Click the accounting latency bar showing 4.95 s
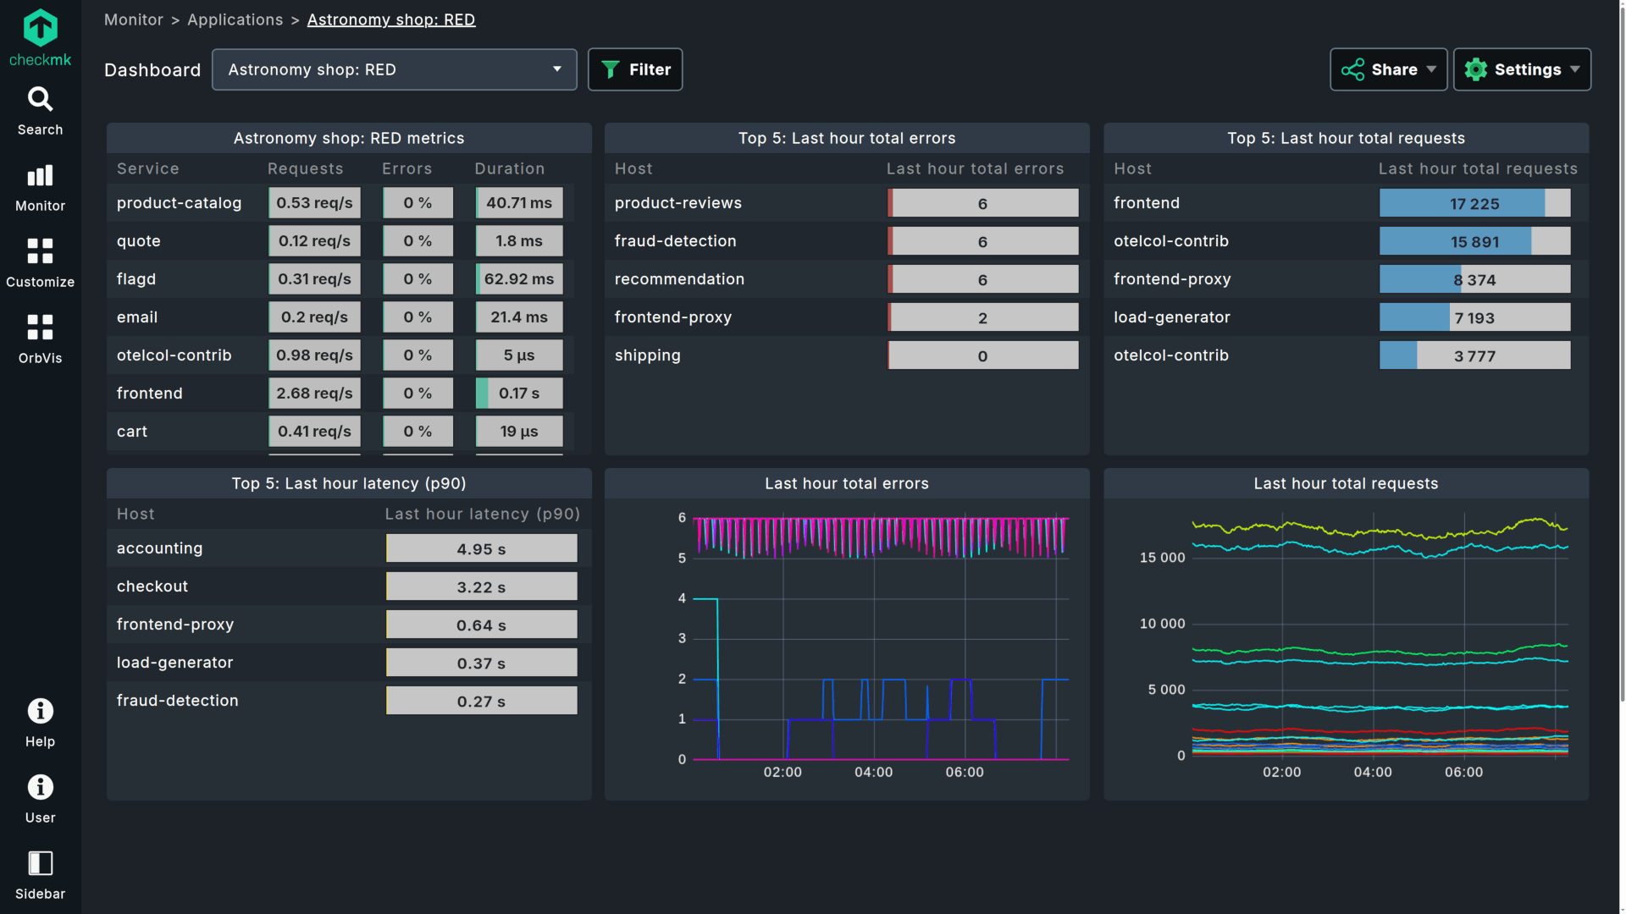This screenshot has width=1626, height=914. 481,548
